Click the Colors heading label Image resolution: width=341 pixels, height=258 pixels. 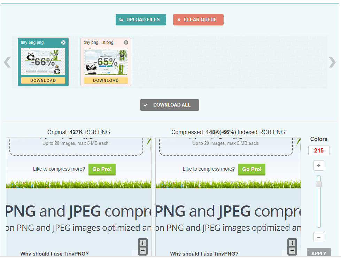point(319,139)
